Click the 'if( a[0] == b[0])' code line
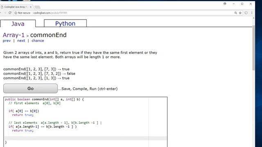Screen dimensions: 262x147 point(24,111)
